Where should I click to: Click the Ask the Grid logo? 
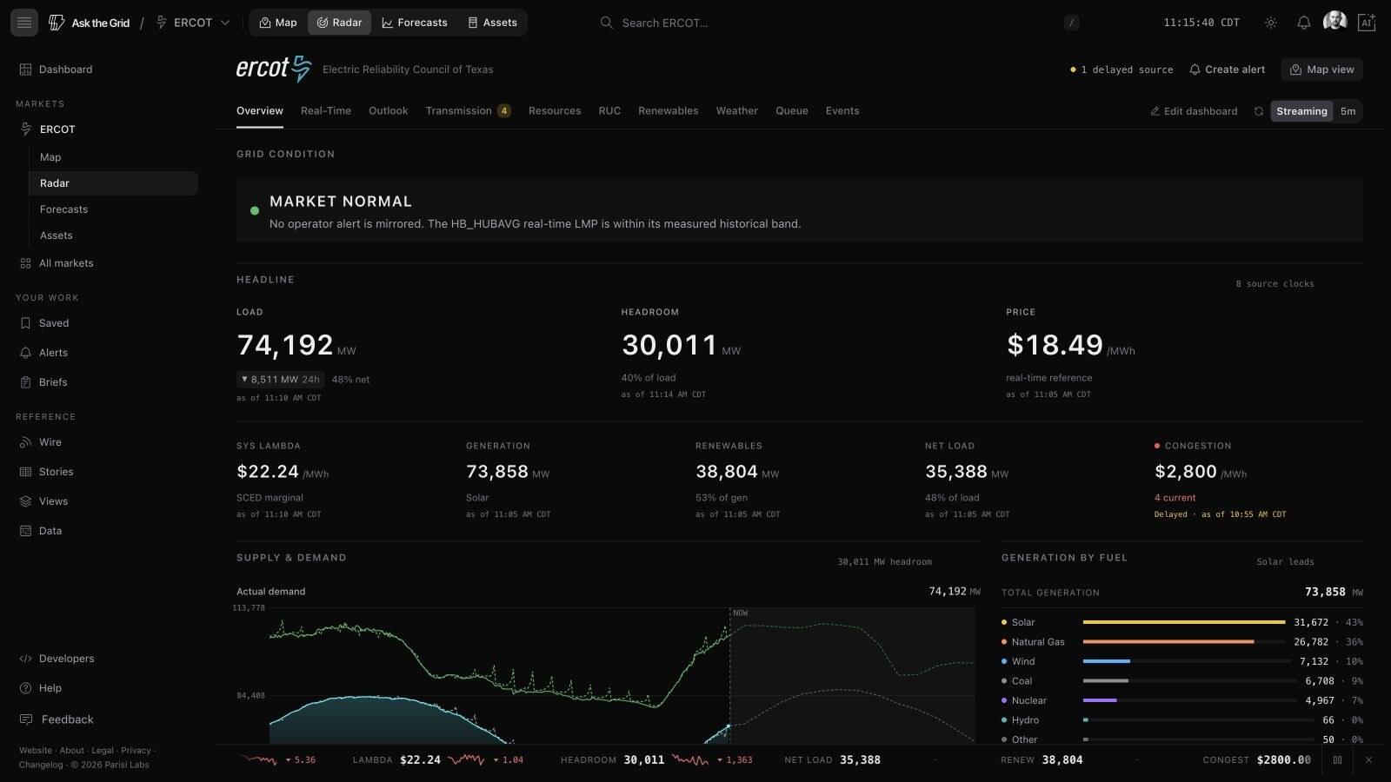click(x=90, y=23)
